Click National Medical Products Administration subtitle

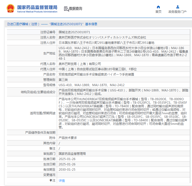tap(37, 12)
